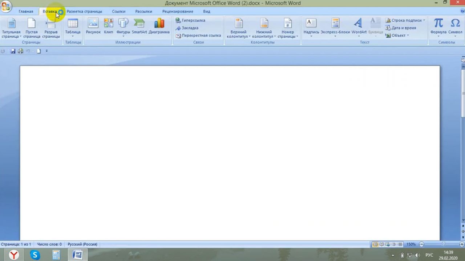
Task: Click the Число слов: 0 word count
Action: [x=49, y=244]
